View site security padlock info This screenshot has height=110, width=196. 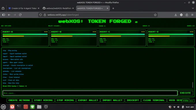[45, 15]
